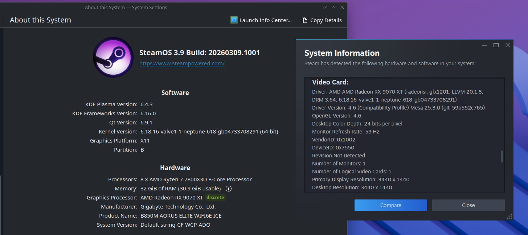The image size is (528, 235).
Task: Click the green discrete badge
Action: coord(215,198)
